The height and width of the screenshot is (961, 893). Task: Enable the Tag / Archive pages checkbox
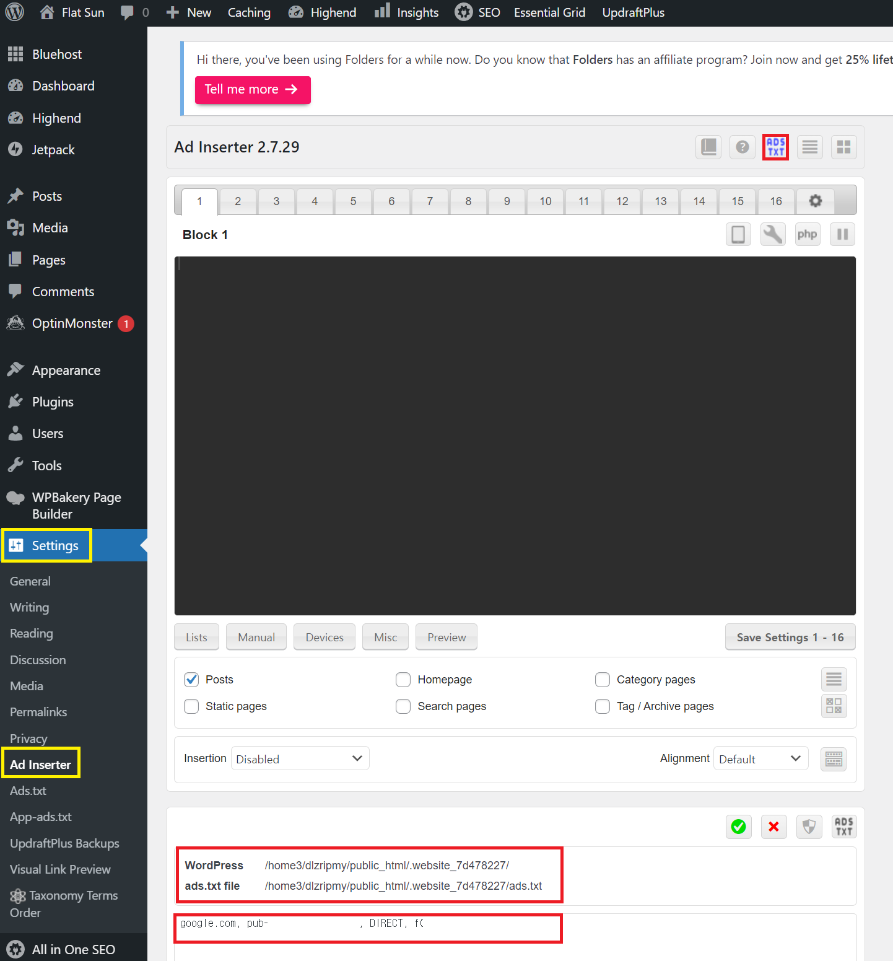[x=603, y=706]
